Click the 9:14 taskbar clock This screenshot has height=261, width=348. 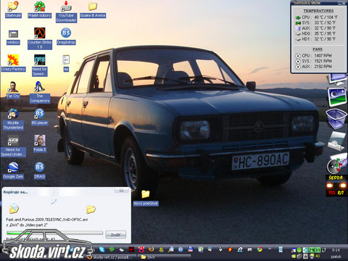tap(336, 250)
